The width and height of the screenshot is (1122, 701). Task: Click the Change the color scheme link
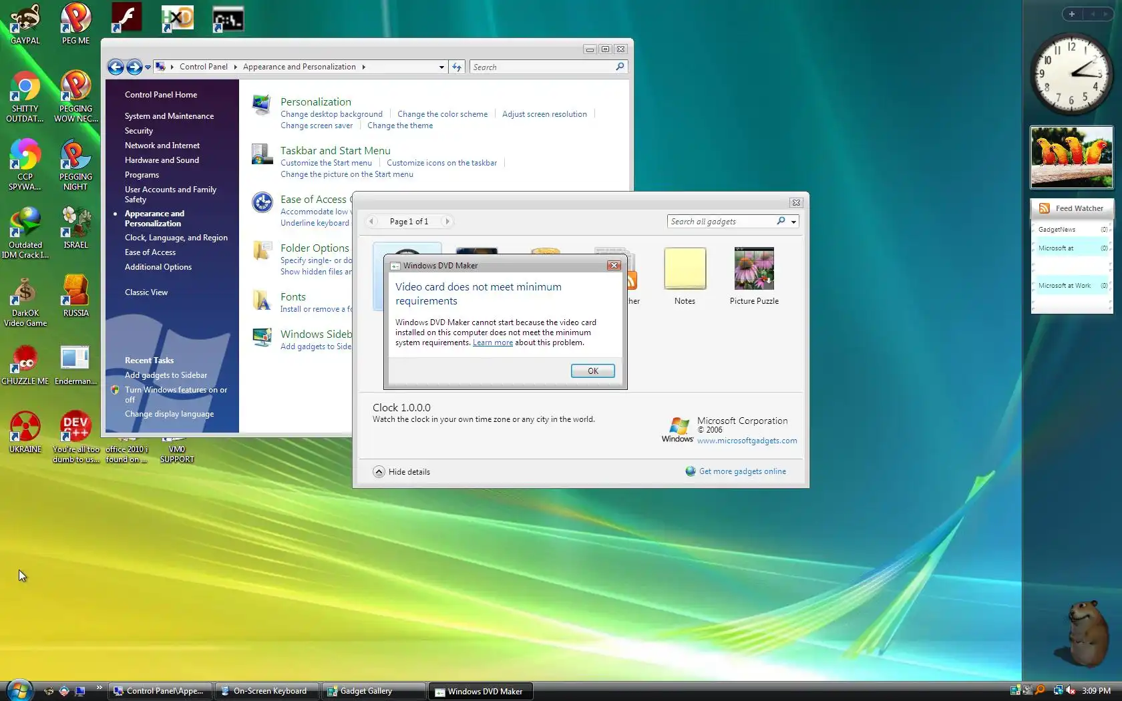[x=443, y=114]
